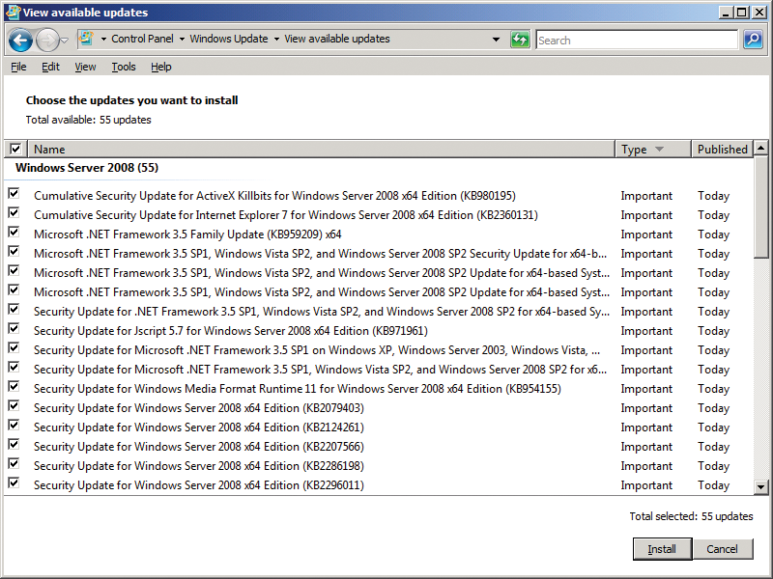Click the vertical scrollbar thumb
Screen dimensions: 773x579
point(760,207)
